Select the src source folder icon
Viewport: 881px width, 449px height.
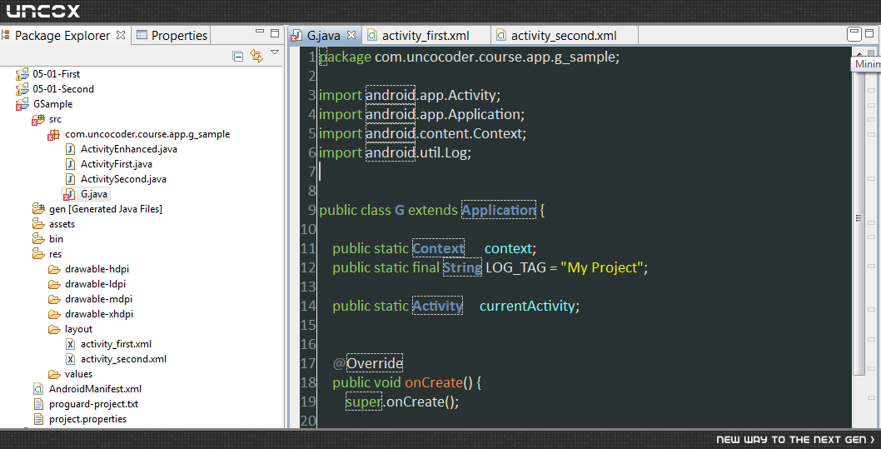pos(38,119)
